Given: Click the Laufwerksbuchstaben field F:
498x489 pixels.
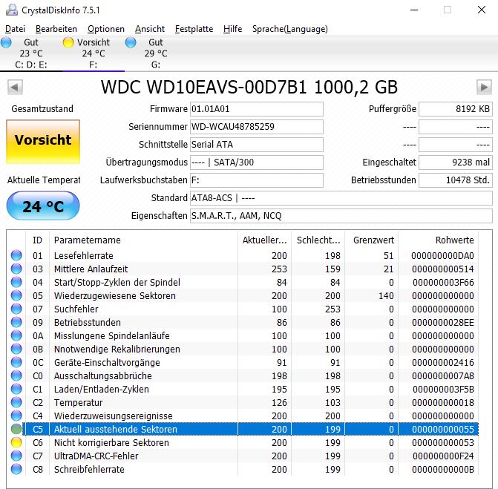Looking at the screenshot, I should [x=257, y=180].
